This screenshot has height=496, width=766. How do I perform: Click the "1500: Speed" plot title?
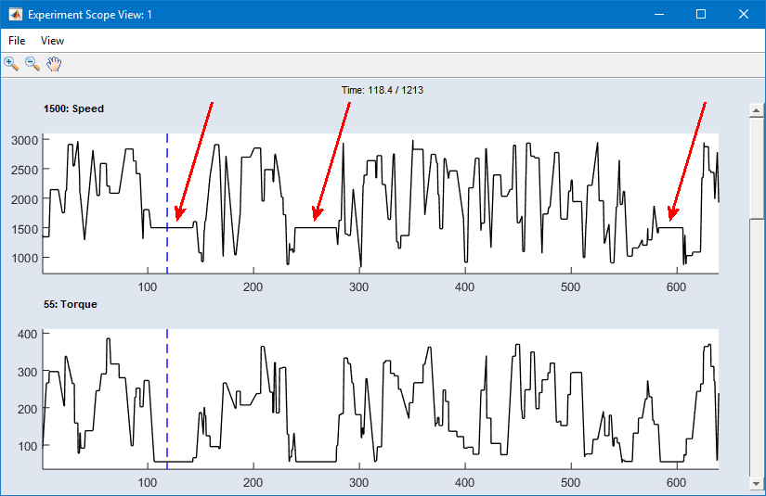[73, 108]
